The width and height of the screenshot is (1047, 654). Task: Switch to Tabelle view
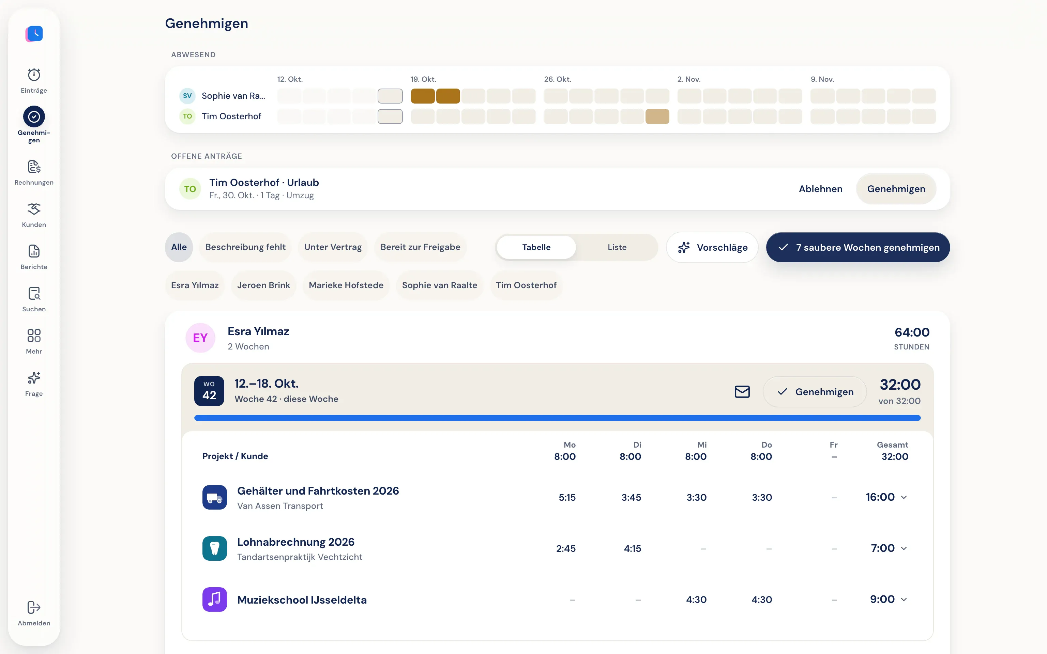(x=536, y=247)
